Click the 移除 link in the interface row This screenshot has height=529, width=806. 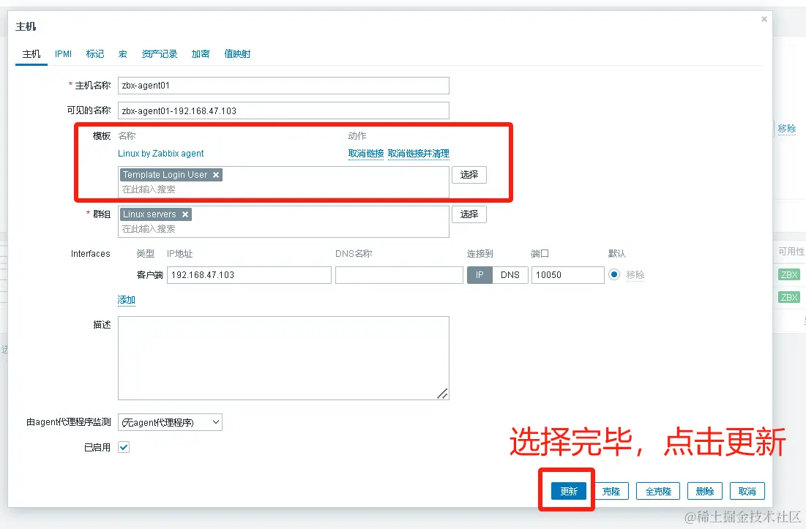coord(635,275)
